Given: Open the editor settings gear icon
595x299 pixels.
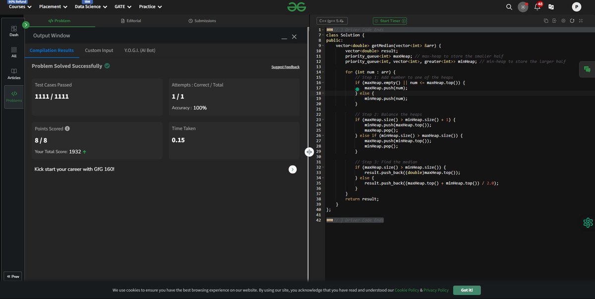Looking at the screenshot, I should coord(564,21).
